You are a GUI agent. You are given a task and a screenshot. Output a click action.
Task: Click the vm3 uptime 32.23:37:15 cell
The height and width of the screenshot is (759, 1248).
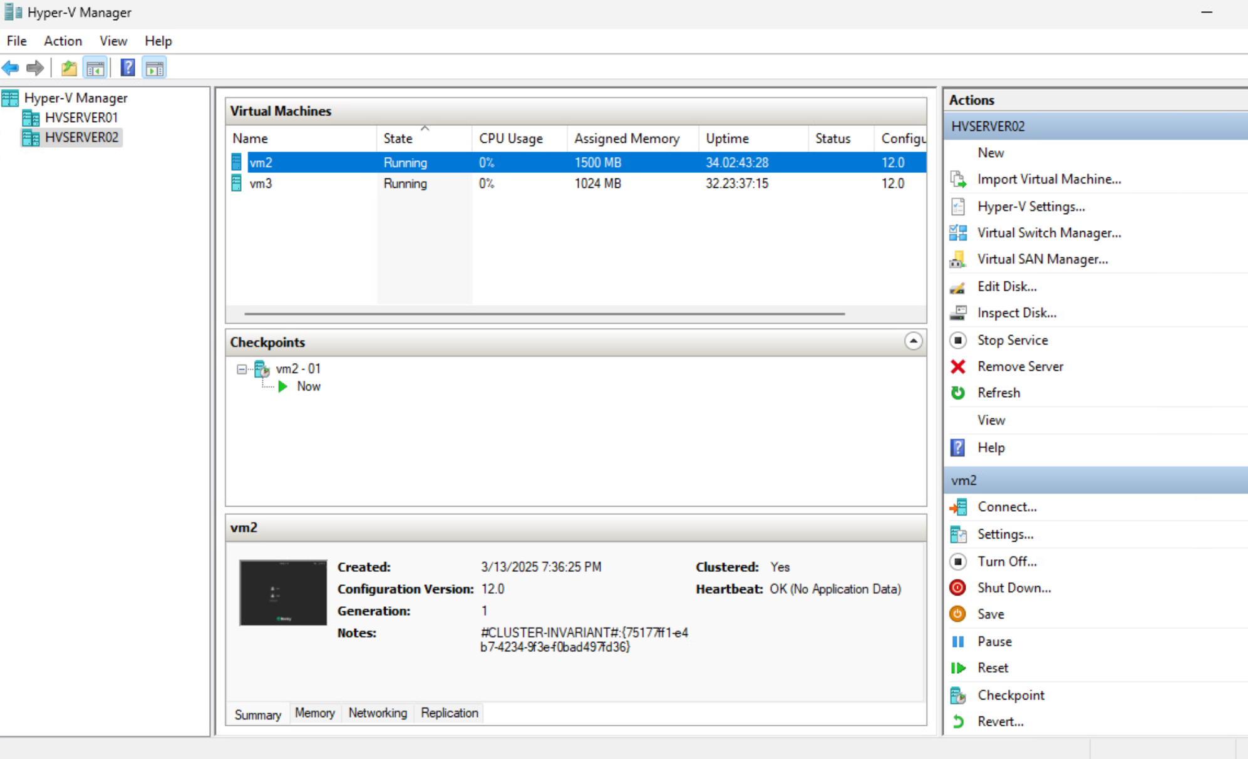pyautogui.click(x=737, y=183)
